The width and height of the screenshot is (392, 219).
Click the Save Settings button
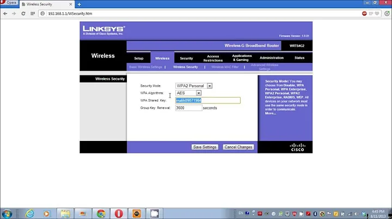[205, 147]
